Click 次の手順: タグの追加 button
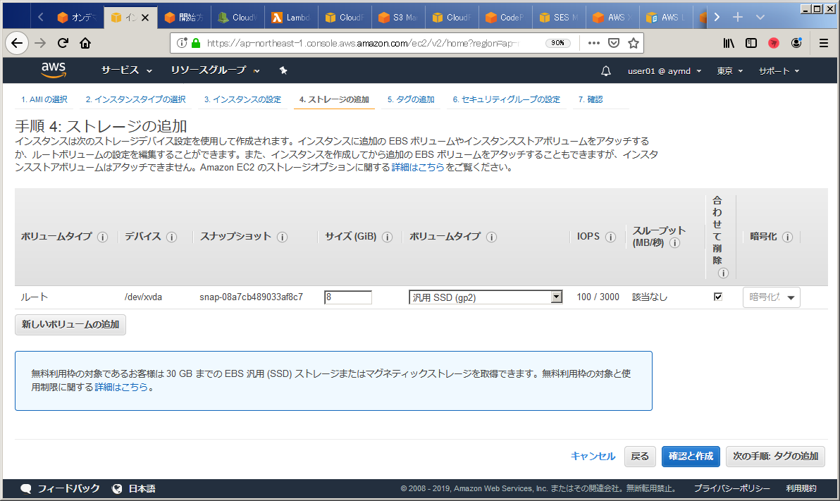Image resolution: width=840 pixels, height=501 pixels. point(775,457)
